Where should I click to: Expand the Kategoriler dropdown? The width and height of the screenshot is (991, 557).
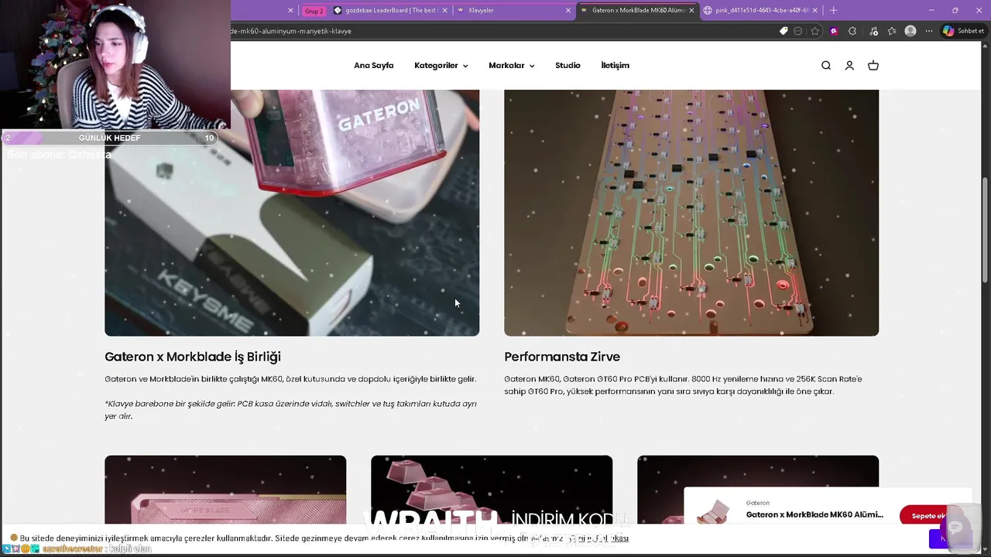[441, 66]
